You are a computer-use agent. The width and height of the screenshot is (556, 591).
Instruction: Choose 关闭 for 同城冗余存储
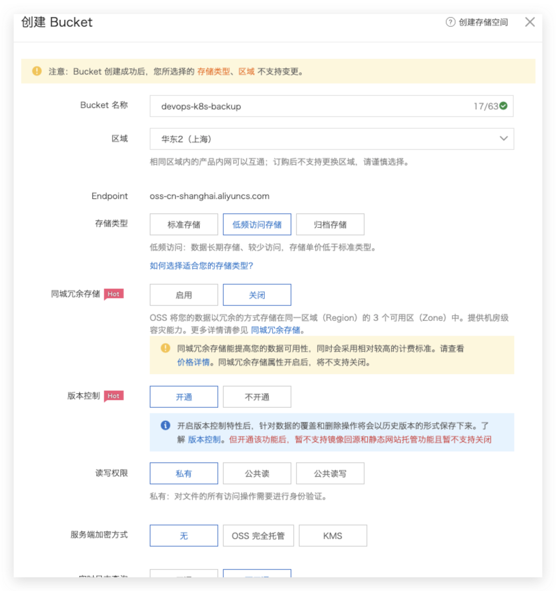(x=257, y=295)
